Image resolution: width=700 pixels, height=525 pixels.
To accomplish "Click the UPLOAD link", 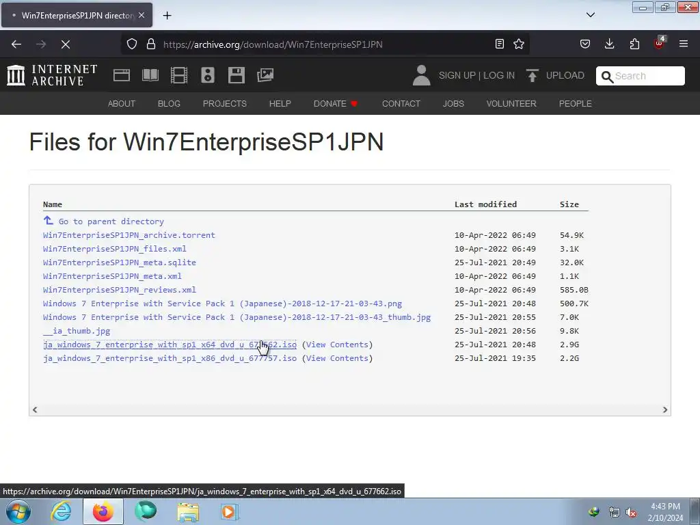I will coord(555,75).
